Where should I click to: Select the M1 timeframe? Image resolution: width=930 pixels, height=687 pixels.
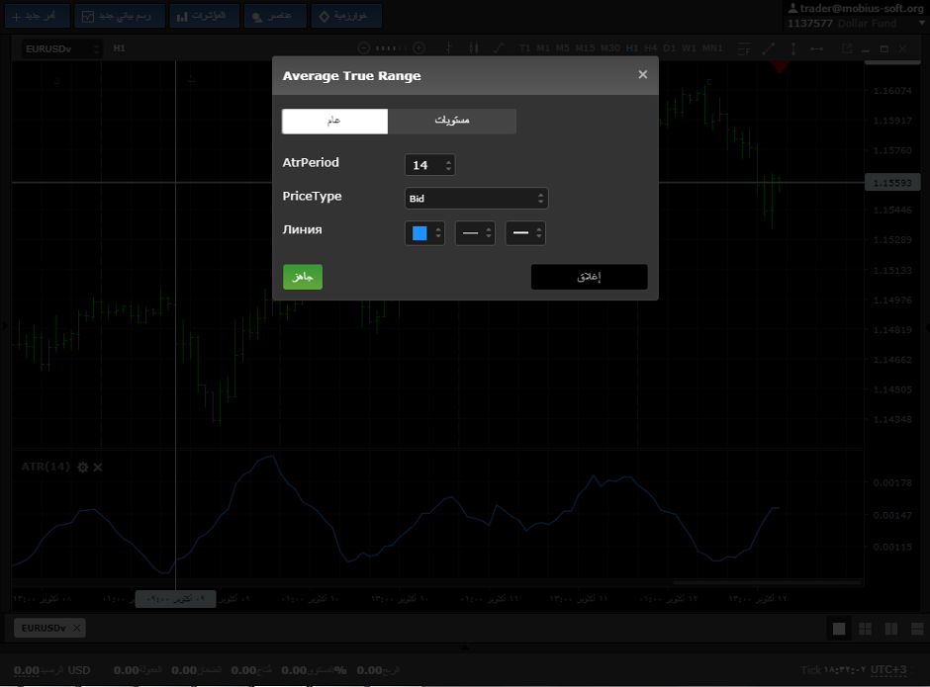pos(543,48)
